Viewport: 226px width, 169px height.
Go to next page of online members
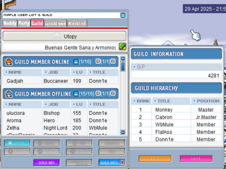[x=113, y=61]
